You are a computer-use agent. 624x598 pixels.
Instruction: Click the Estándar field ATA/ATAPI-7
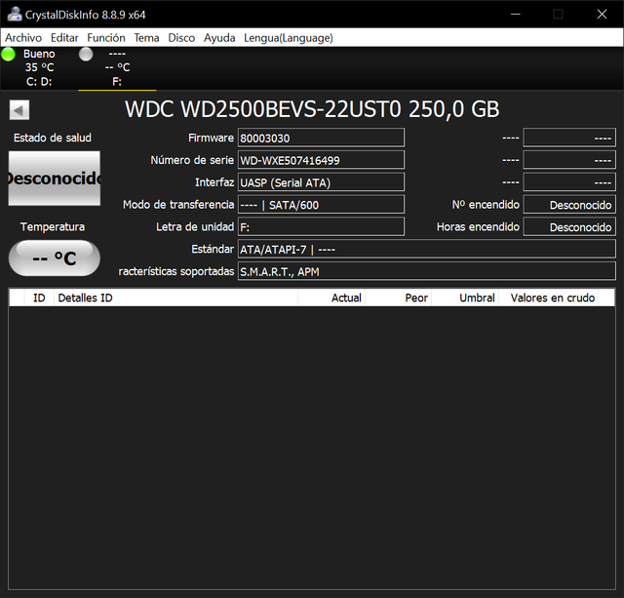[x=427, y=249]
